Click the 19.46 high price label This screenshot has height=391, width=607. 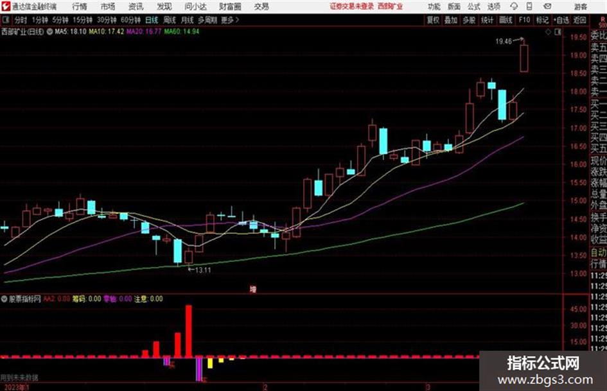[503, 41]
